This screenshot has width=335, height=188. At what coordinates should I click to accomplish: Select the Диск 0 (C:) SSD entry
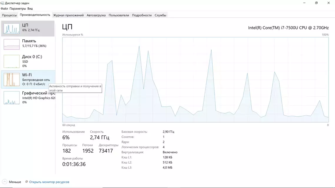click(x=28, y=61)
